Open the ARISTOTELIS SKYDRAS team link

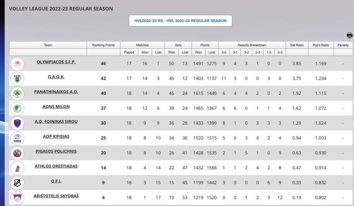pyautogui.click(x=56, y=196)
